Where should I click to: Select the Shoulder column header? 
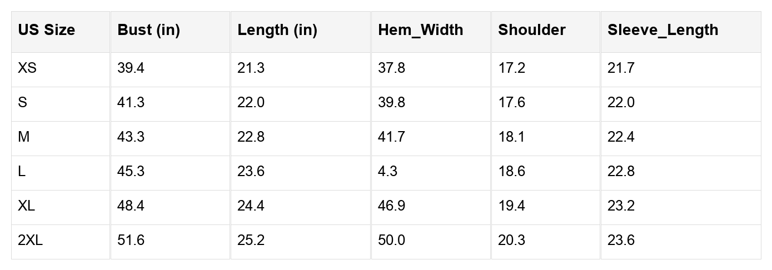[x=532, y=30]
